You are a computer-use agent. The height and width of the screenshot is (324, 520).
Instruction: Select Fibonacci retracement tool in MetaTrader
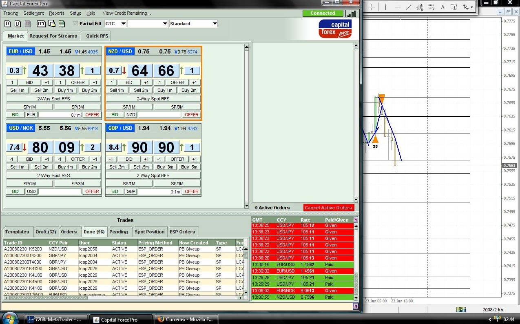point(431,7)
